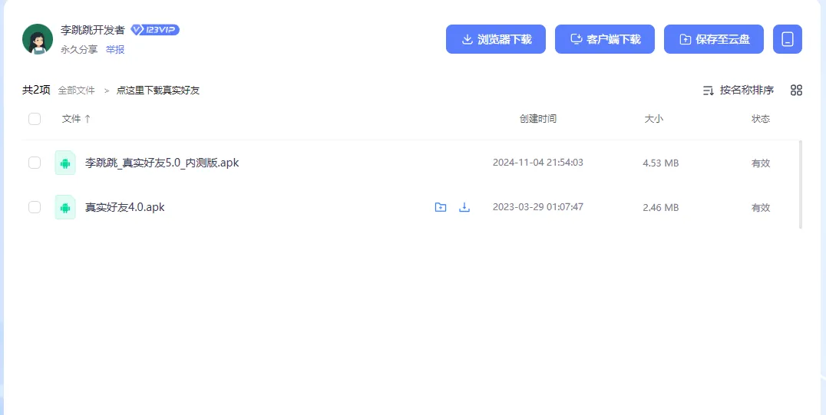826x415 pixels.
Task: Toggle the select-all files checkbox
Action: [35, 118]
